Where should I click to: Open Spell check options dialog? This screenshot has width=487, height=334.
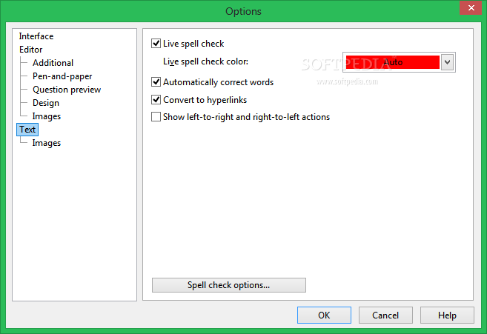[x=229, y=285]
